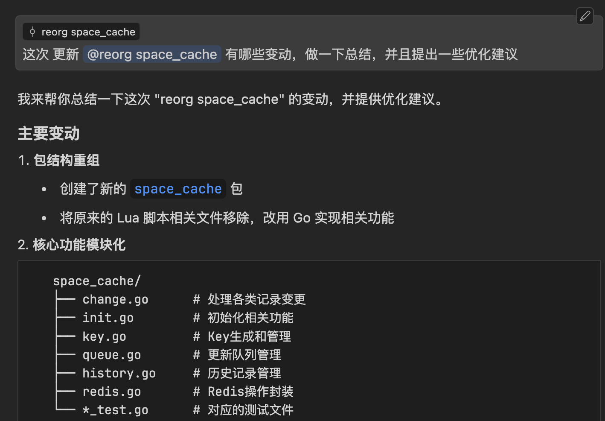Screen dimensions: 605x421
Task: Click the pencil edit message icon
Action: (x=585, y=16)
